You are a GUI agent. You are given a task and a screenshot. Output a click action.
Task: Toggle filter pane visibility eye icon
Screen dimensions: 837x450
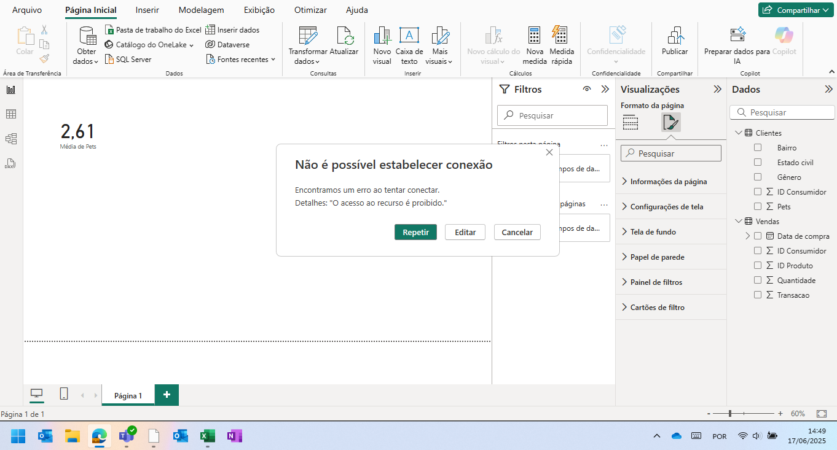[x=587, y=89]
